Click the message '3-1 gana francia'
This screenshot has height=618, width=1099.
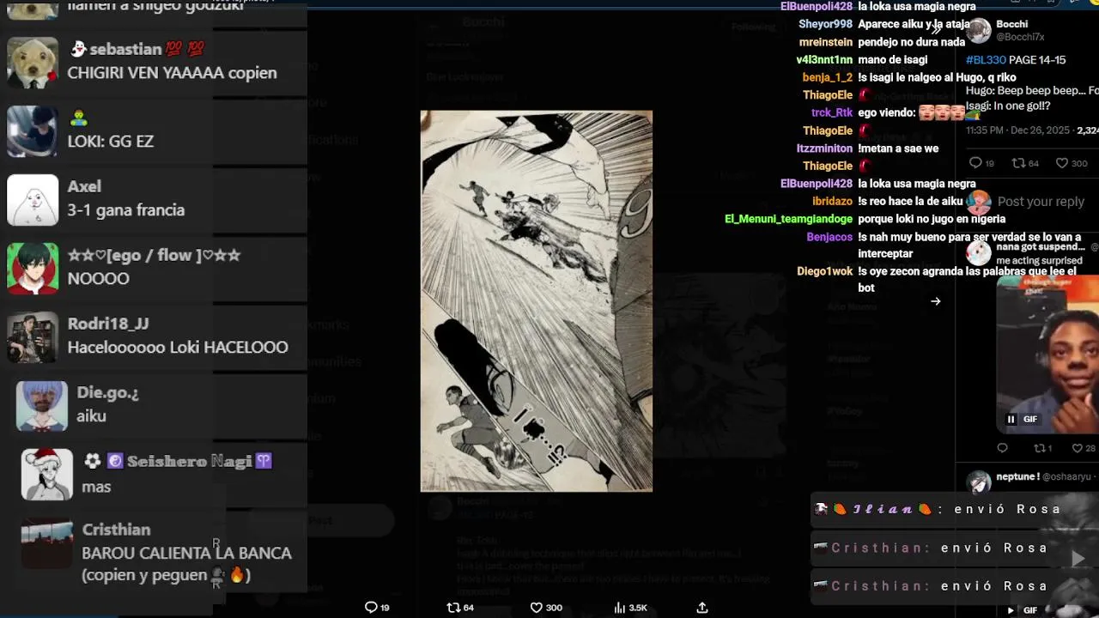click(x=126, y=210)
